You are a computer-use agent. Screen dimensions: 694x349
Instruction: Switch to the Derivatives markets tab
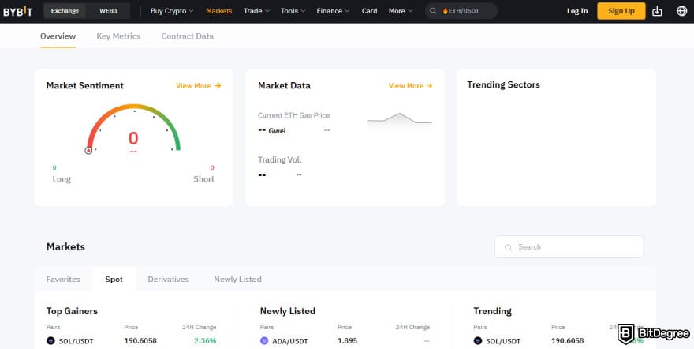point(168,279)
